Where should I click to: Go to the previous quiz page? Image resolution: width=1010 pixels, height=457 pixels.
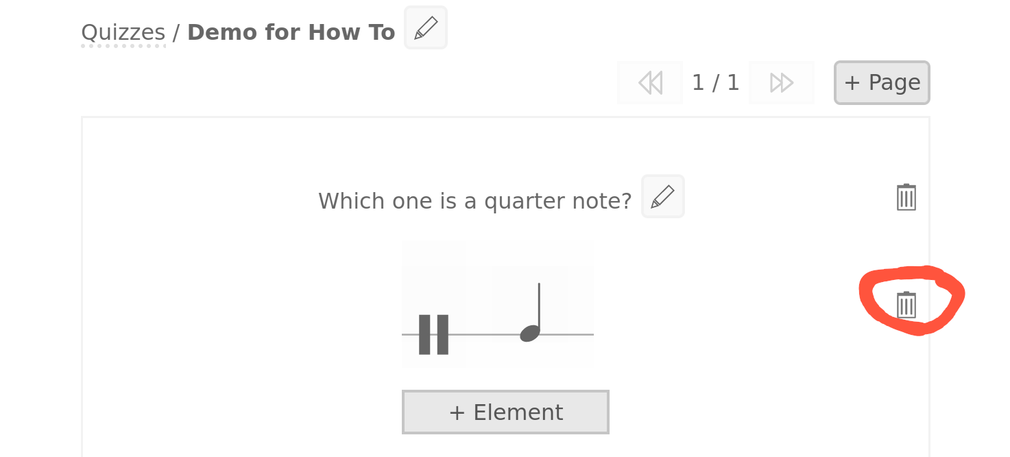pos(649,83)
